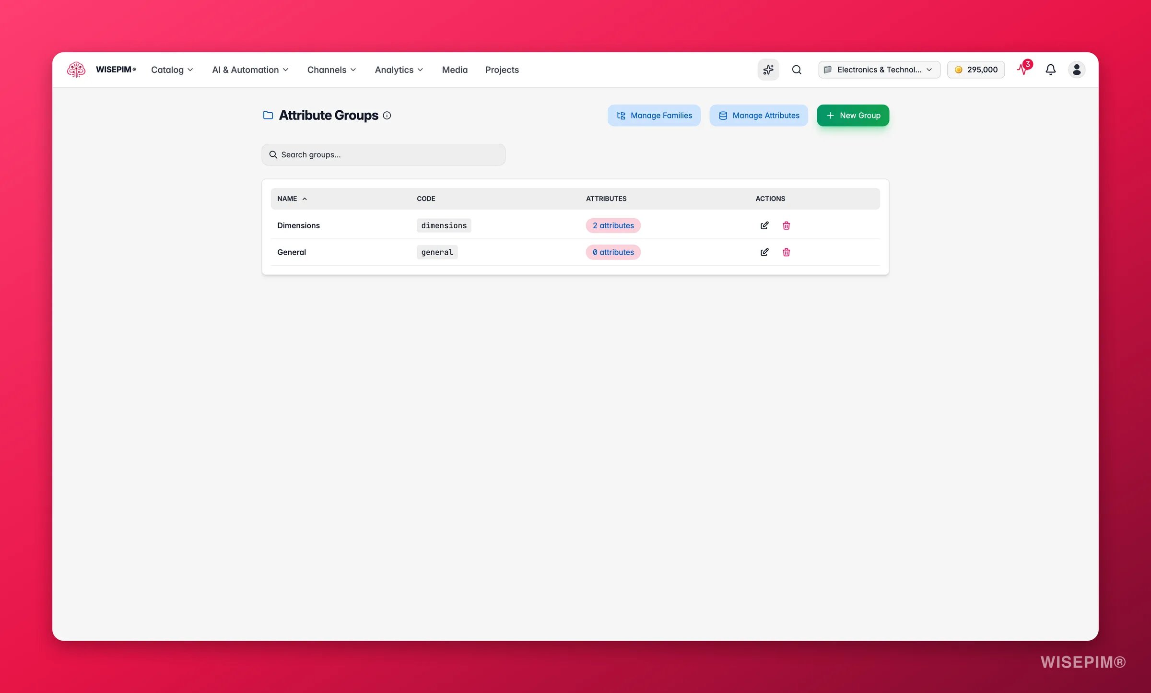Expand the Analytics menu
This screenshot has width=1151, height=693.
point(399,70)
